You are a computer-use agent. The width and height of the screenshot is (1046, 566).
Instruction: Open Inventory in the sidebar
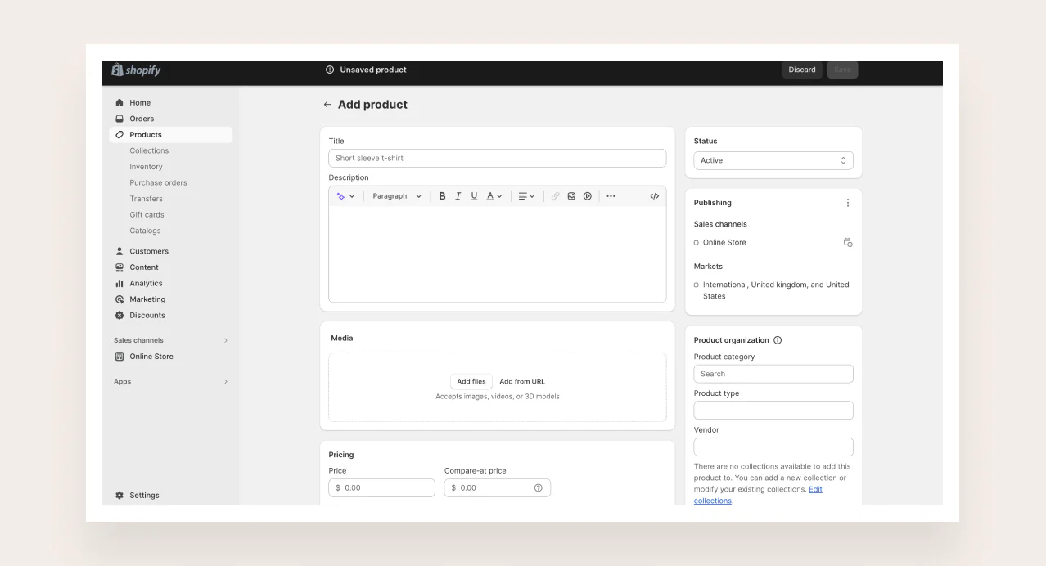[146, 167]
